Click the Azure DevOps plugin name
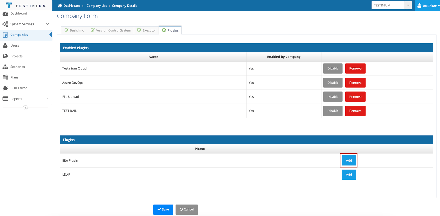This screenshot has width=440, height=216. [x=73, y=83]
